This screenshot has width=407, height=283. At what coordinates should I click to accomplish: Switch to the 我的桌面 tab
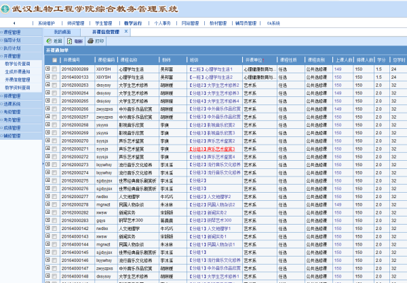pyautogui.click(x=62, y=31)
